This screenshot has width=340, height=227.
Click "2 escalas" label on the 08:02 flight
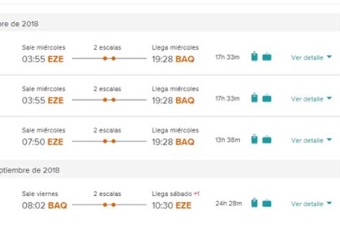coord(107,194)
